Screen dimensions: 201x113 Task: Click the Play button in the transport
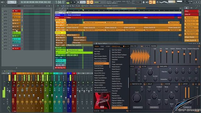(71, 2)
